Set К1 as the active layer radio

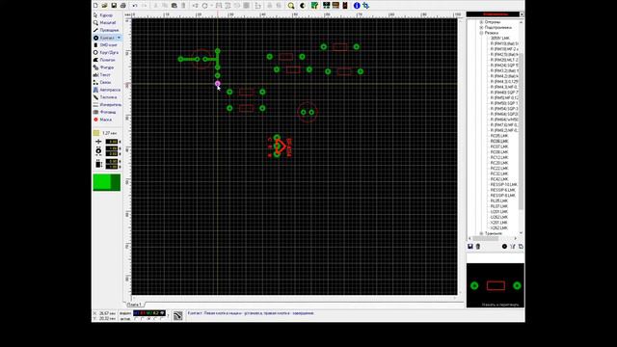[135, 319]
